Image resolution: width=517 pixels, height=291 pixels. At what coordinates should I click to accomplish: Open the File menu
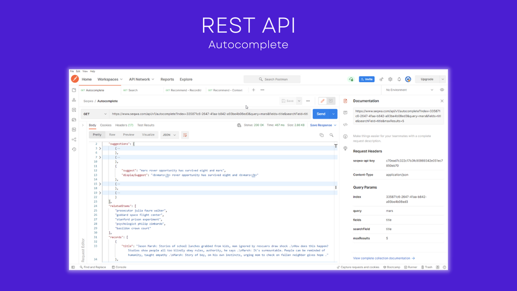click(72, 71)
